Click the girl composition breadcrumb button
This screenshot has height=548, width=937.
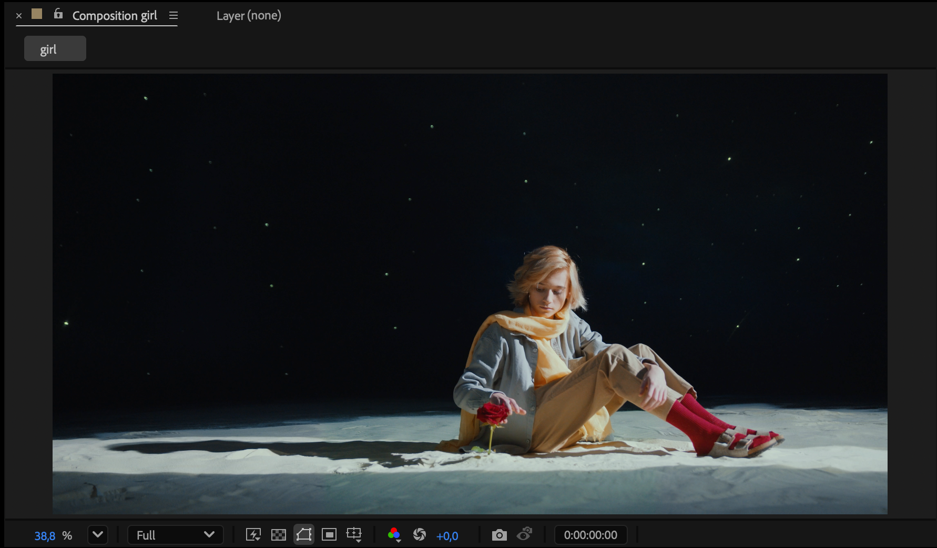pos(55,49)
